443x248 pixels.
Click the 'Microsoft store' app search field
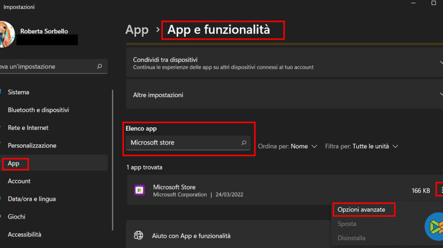coord(183,143)
